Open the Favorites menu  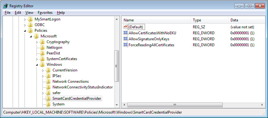click(x=45, y=13)
